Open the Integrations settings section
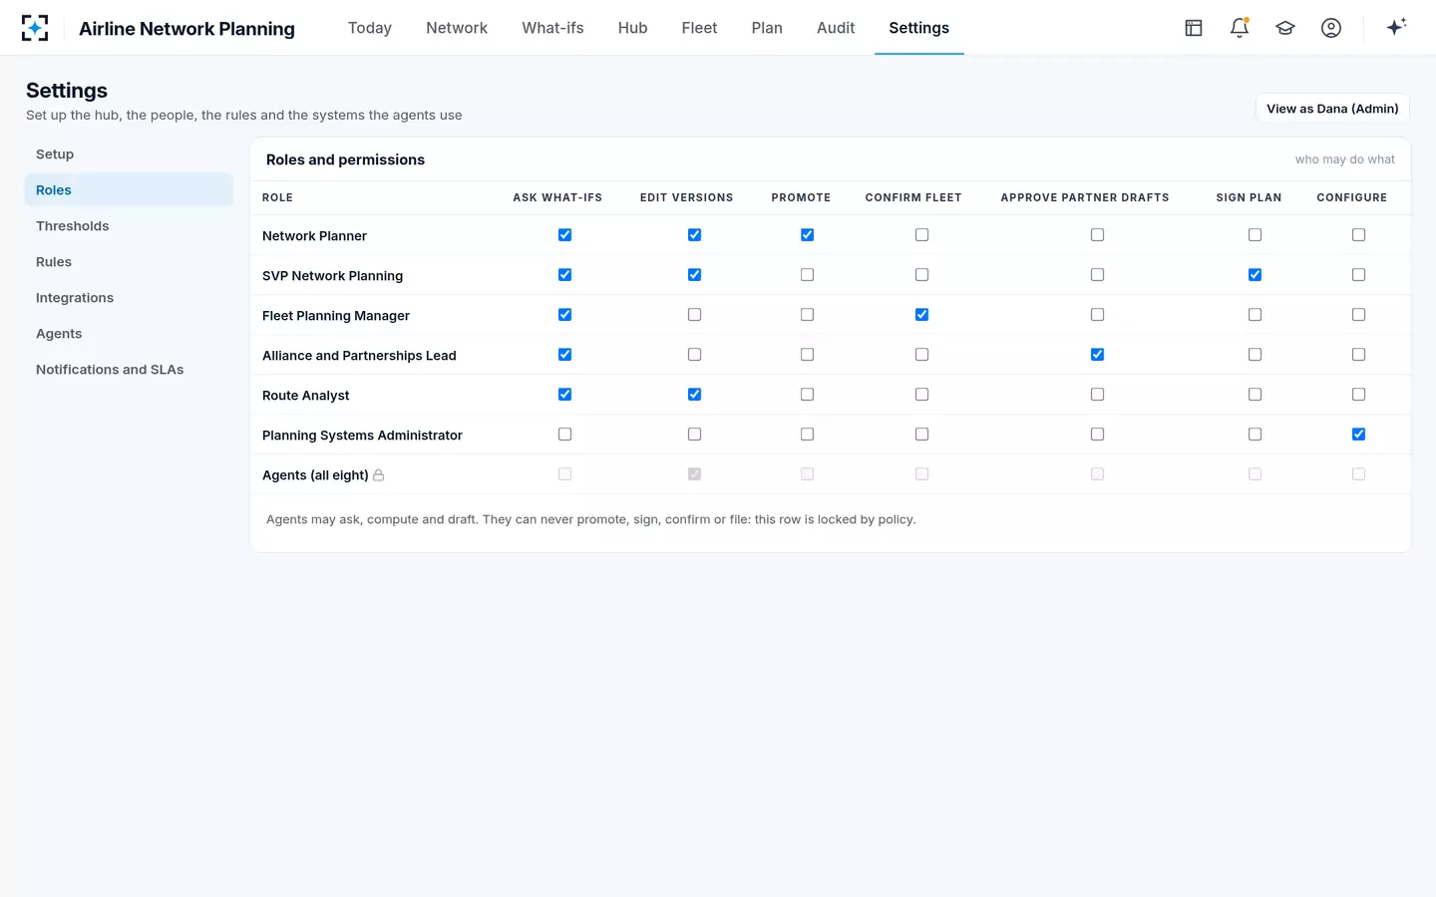The image size is (1436, 897). pos(129,298)
